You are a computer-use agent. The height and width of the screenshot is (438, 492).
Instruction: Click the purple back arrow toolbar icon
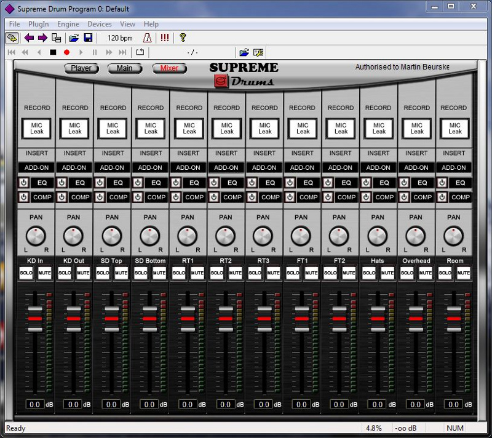pos(29,38)
